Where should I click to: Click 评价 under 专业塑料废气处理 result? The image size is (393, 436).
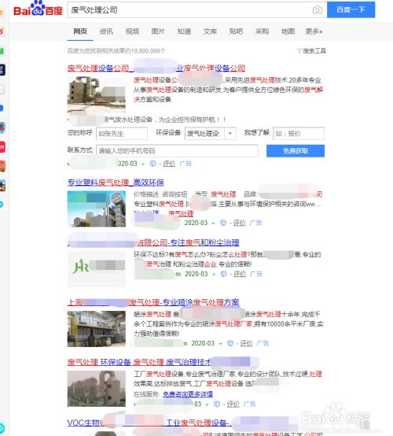[x=240, y=223]
